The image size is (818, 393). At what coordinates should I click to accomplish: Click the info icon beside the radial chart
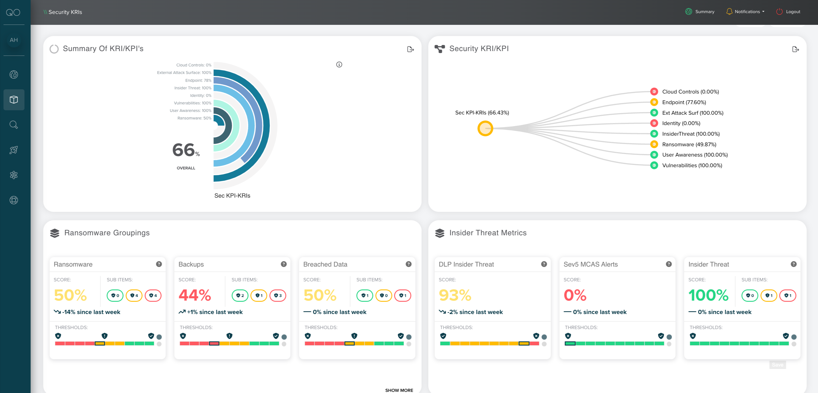(x=339, y=65)
